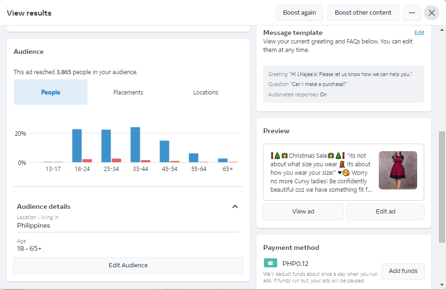The height and width of the screenshot is (290, 446).
Task: Click the 65+ blue bar in chart
Action: [x=223, y=161]
